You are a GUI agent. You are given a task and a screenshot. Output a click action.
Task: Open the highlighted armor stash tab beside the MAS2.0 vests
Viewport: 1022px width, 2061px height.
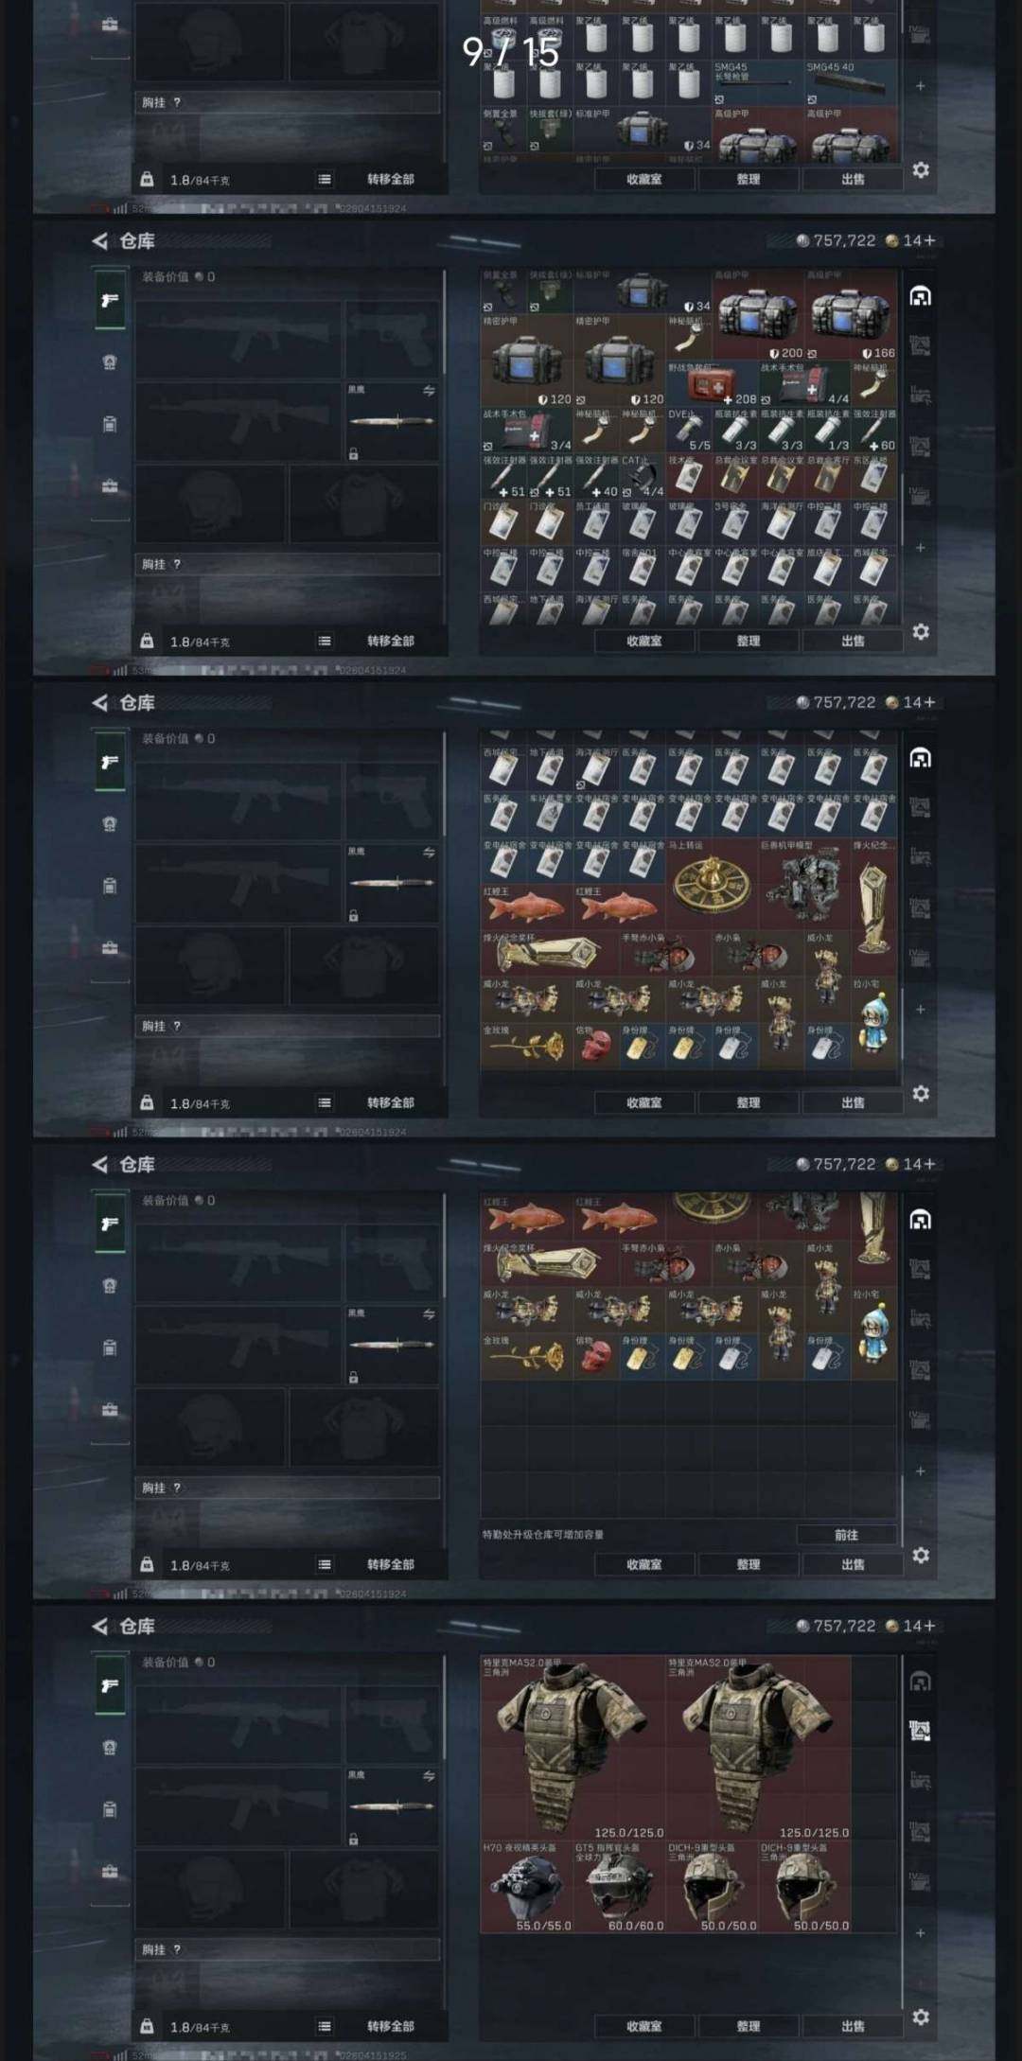(x=920, y=1731)
